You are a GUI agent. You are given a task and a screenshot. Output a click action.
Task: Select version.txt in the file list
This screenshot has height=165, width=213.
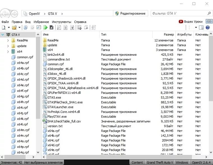(55, 126)
